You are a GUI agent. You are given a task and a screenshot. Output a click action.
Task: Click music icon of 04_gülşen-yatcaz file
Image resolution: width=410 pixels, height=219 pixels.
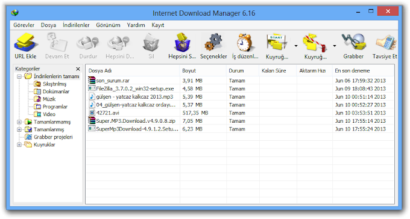pos(92,105)
